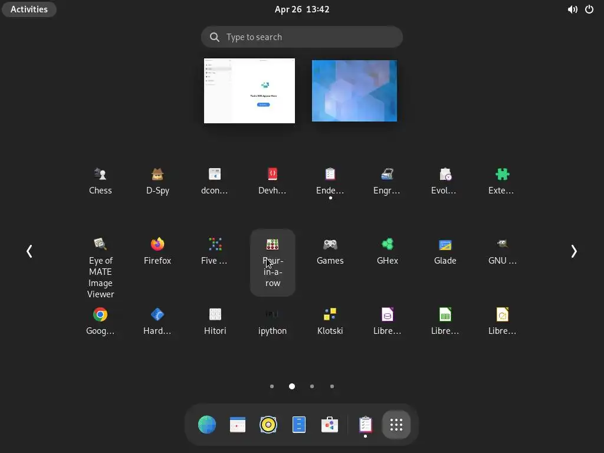Image resolution: width=604 pixels, height=453 pixels.
Task: Click the Activities button
Action: (x=29, y=9)
